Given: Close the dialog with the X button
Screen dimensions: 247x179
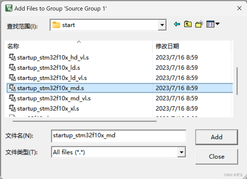Looking at the screenshot, I should click(239, 8).
